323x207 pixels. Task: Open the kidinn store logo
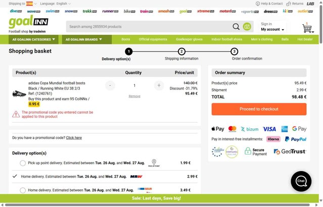(288, 11)
